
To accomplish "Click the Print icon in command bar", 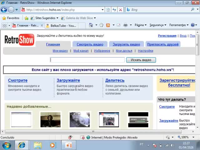I will click(x=125, y=25).
